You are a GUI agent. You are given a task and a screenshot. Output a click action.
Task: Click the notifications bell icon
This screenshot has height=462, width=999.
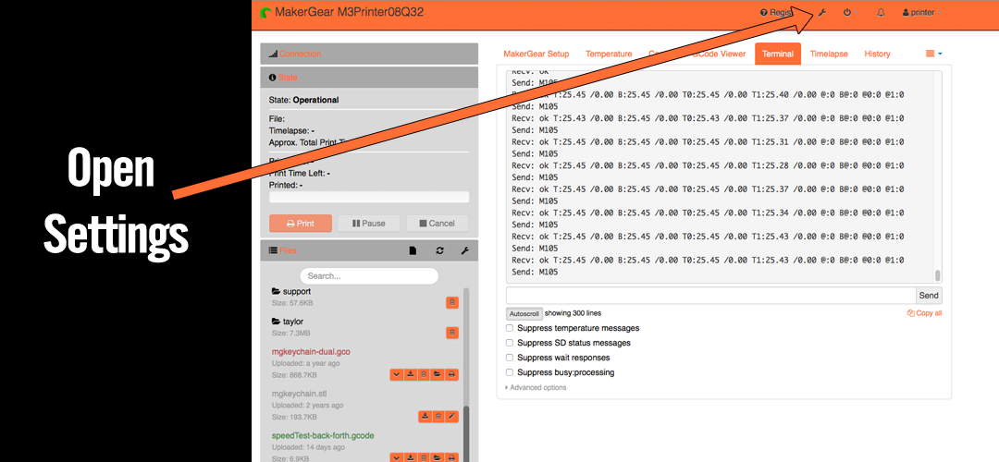point(881,13)
